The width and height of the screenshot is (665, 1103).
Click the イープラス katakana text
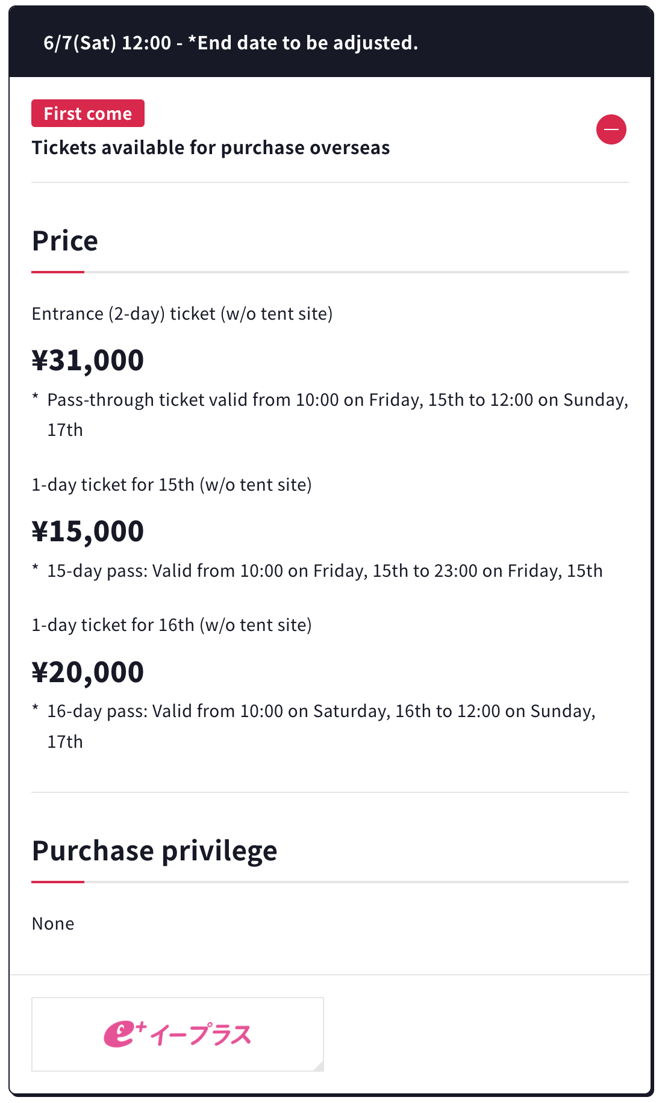(201, 1036)
